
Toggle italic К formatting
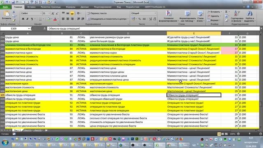coord(28,19)
